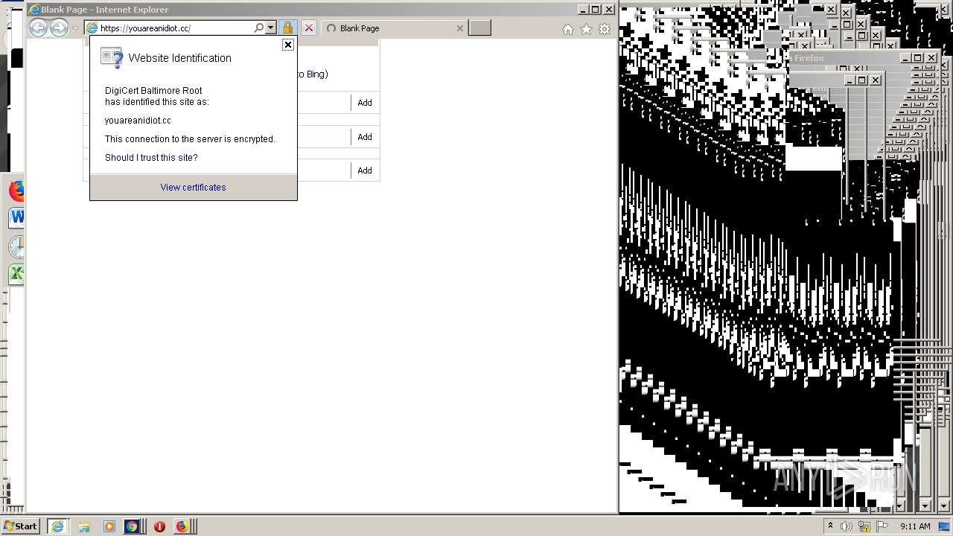The image size is (953, 536).
Task: Click 'DigiCert Baltimore Root' text
Action: pyautogui.click(x=153, y=91)
